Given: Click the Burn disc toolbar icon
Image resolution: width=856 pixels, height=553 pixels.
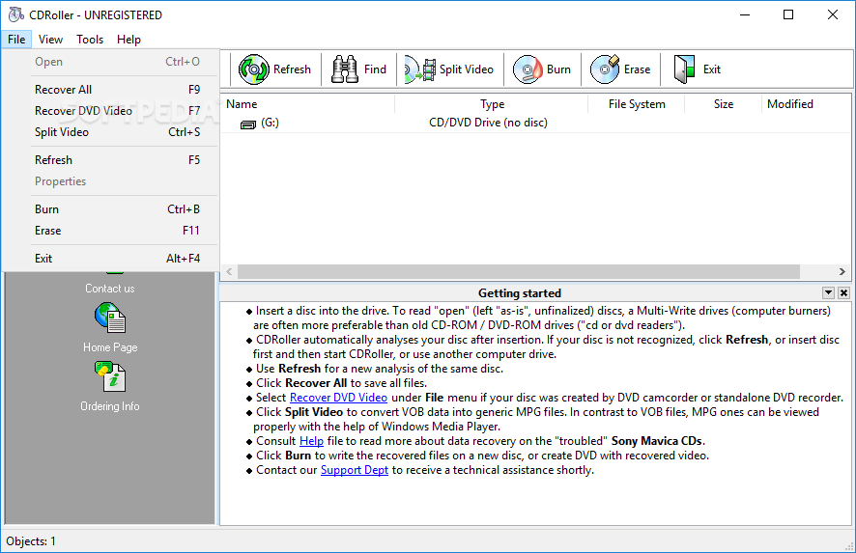Looking at the screenshot, I should tap(528, 69).
